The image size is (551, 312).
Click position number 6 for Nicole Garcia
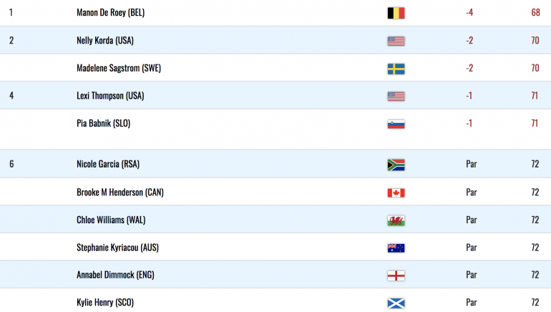coord(11,164)
